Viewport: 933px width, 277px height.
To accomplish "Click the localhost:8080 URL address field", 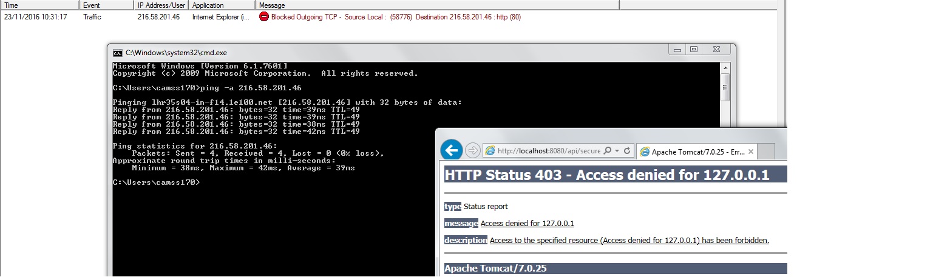I will [x=549, y=151].
